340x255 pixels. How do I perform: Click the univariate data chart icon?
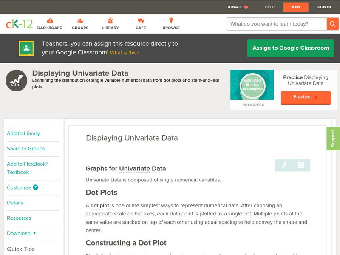click(17, 80)
